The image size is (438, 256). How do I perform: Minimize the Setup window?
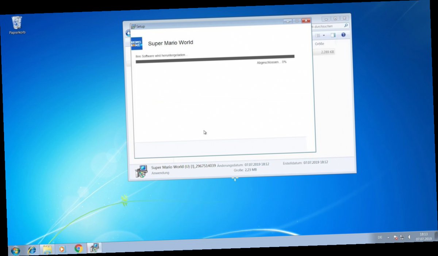point(288,21)
